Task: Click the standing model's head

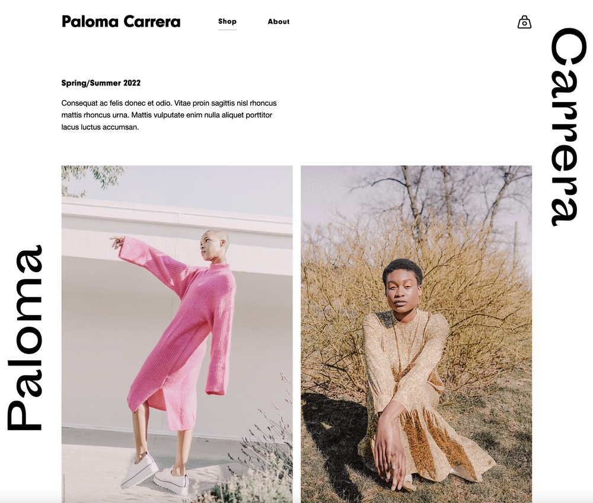Action: [216, 245]
